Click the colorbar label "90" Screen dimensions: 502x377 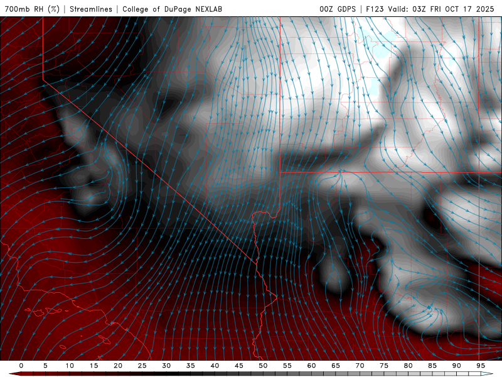click(457, 366)
